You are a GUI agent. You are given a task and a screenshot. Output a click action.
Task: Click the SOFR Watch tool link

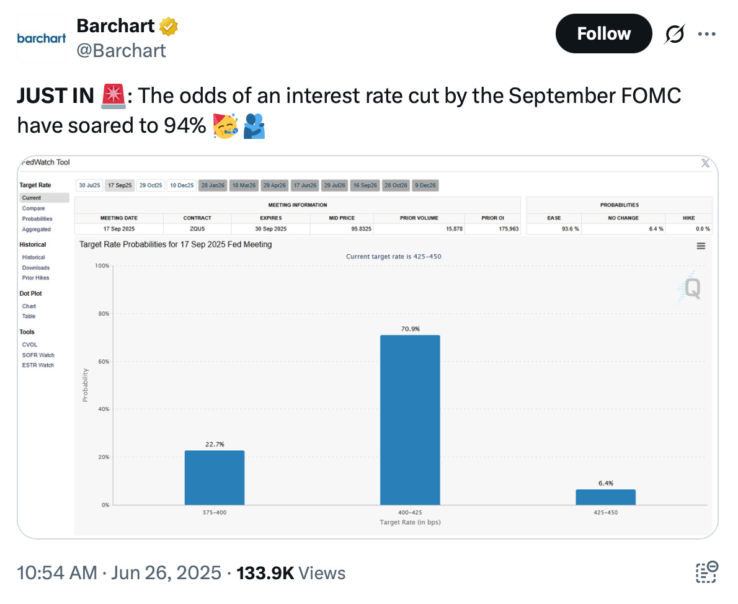pyautogui.click(x=38, y=355)
